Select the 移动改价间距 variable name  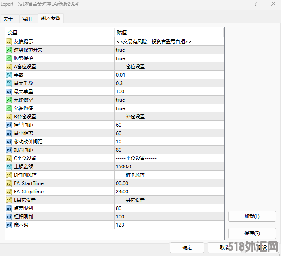28,142
